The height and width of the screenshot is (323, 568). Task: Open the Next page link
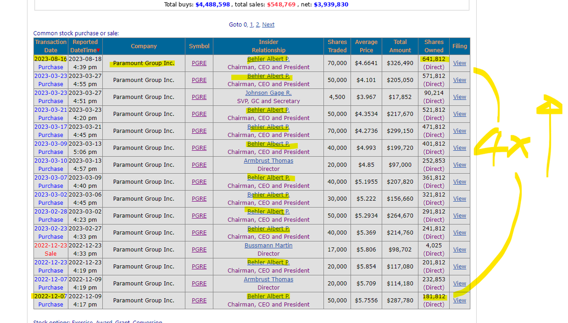pos(268,25)
